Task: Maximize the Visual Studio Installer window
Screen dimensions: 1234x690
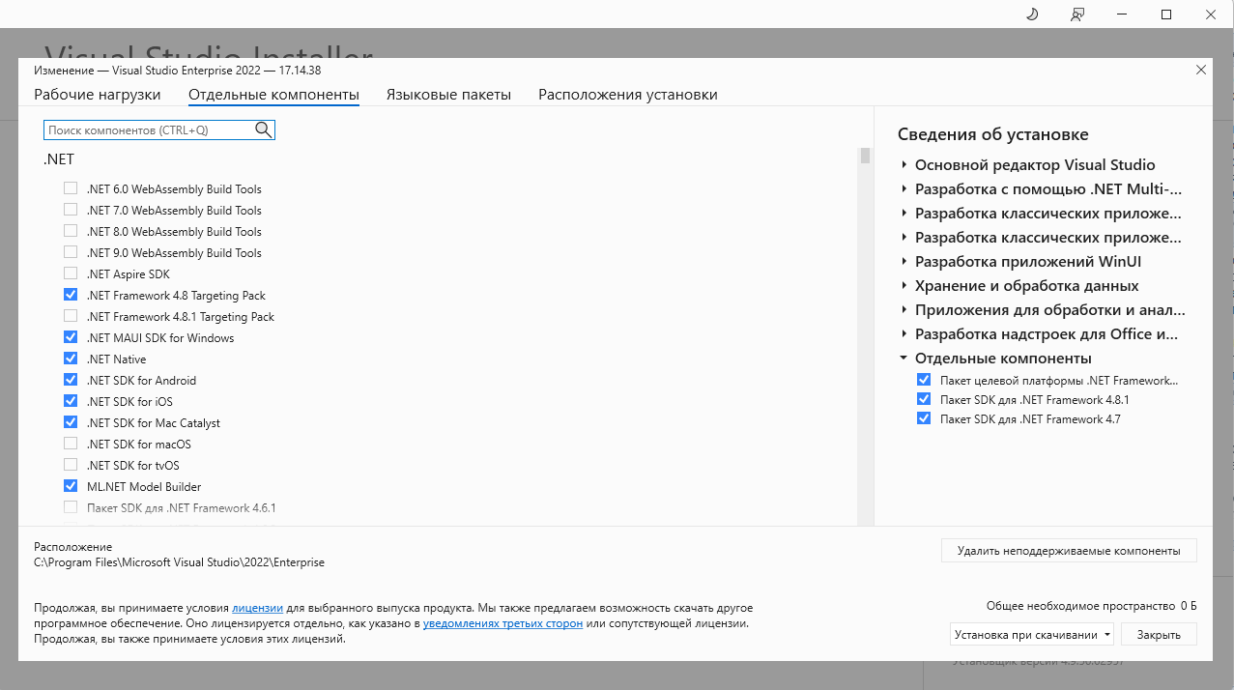Action: tap(1166, 14)
